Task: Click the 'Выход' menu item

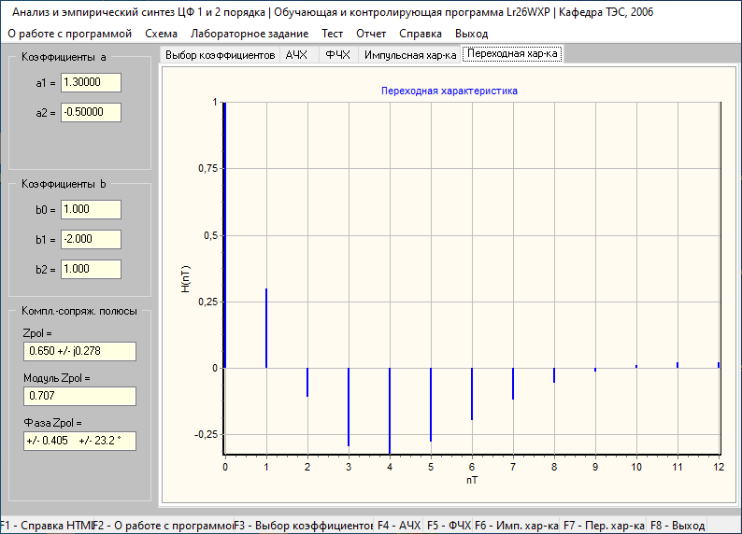Action: tap(471, 34)
